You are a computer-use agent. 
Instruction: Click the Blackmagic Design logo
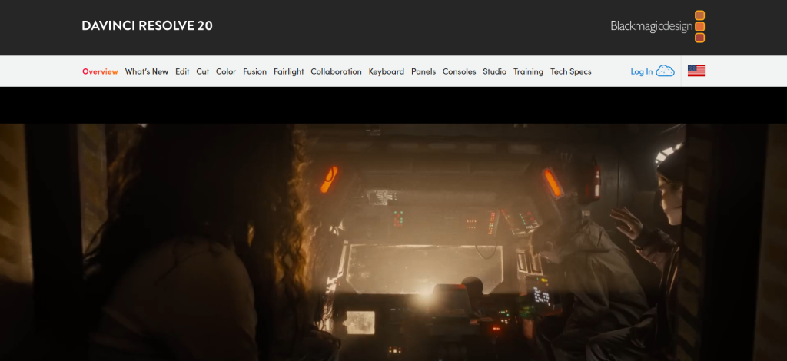tap(657, 26)
